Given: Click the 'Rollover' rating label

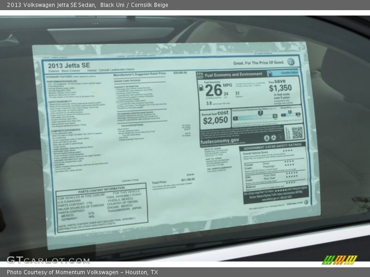Looking at the screenshot, I should coord(251,187).
